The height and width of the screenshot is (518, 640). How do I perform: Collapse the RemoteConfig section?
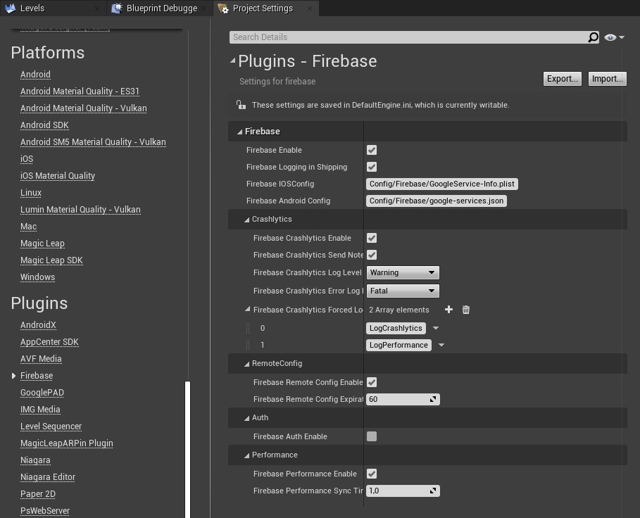246,364
